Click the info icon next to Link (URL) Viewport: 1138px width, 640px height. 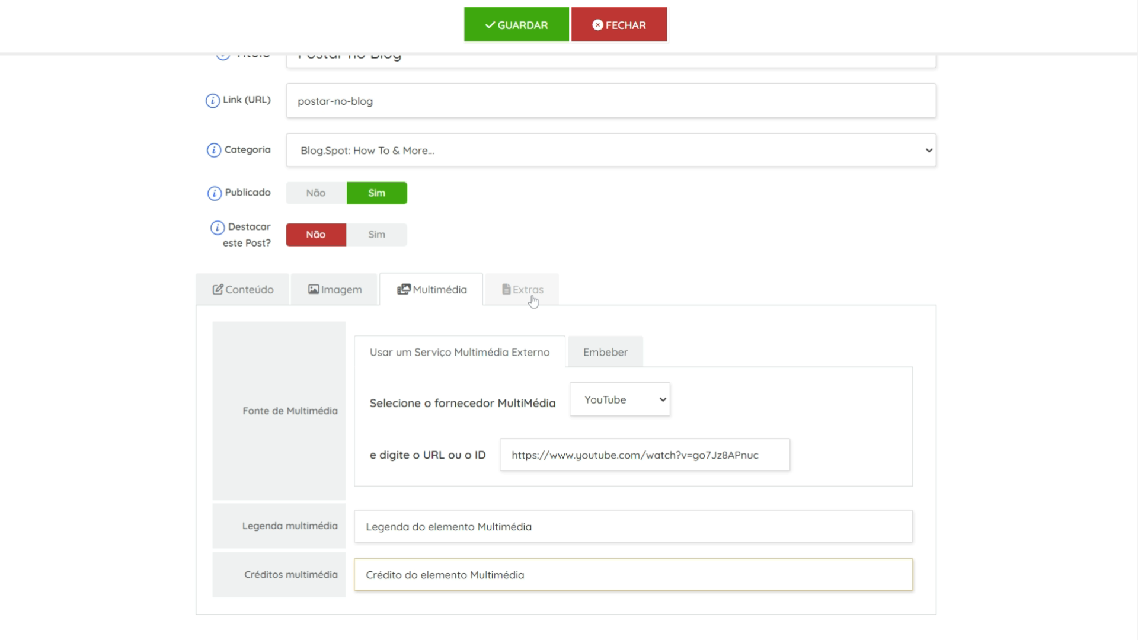[212, 101]
